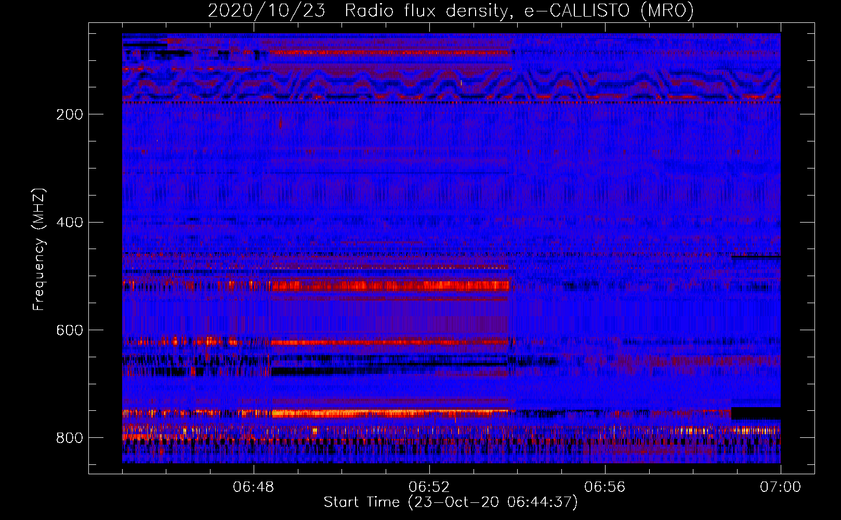Viewport: 841px width, 520px height.
Task: Click the 06:52 time tick label
Action: pos(429,487)
